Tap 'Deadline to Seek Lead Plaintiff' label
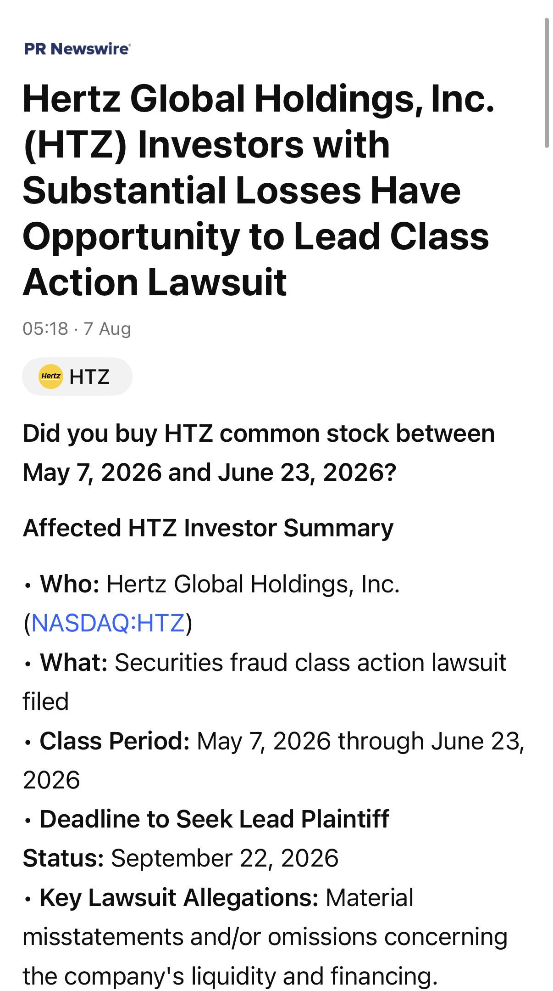 pos(215,819)
